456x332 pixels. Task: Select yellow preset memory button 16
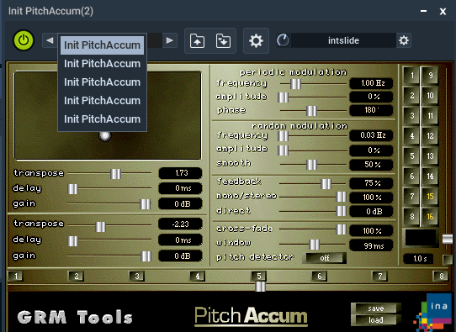pos(430,216)
